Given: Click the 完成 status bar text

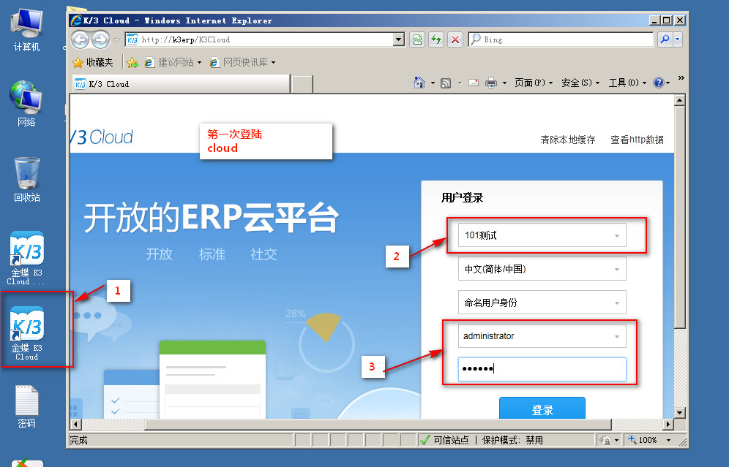Looking at the screenshot, I should [78, 440].
